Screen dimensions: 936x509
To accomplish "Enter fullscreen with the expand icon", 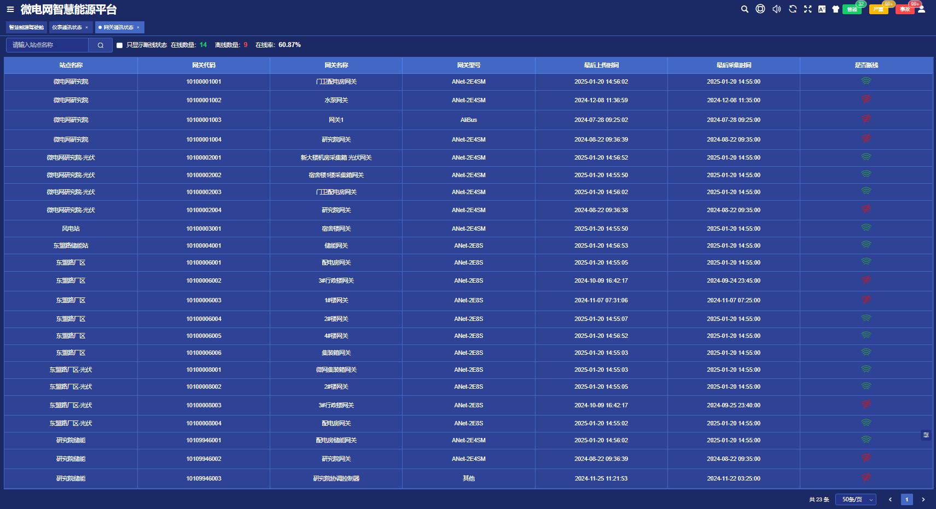I will (x=807, y=9).
